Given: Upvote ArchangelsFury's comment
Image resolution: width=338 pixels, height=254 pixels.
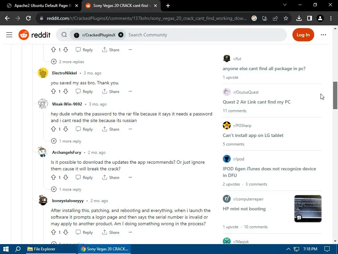Looking at the screenshot, I should click(53, 177).
